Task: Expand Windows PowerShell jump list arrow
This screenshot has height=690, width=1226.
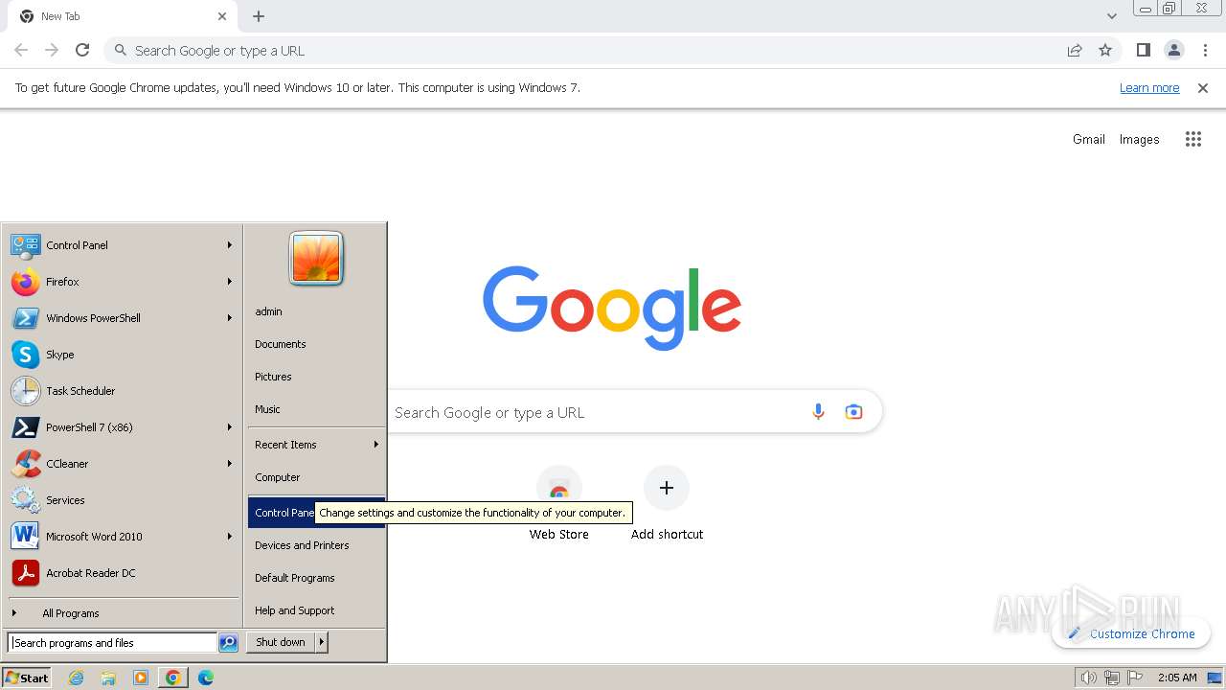Action: (x=230, y=318)
